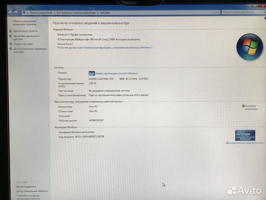Open 'Диспетчер устройств' link
Viewport: 266px width, 200px height.
25,31
